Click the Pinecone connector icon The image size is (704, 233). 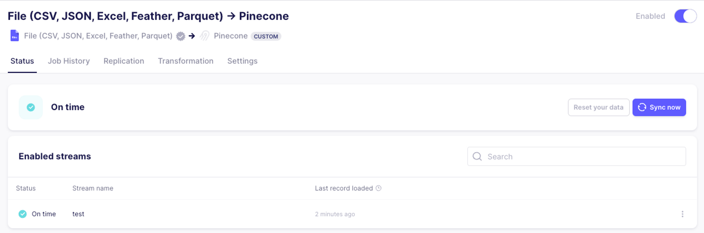tap(205, 36)
